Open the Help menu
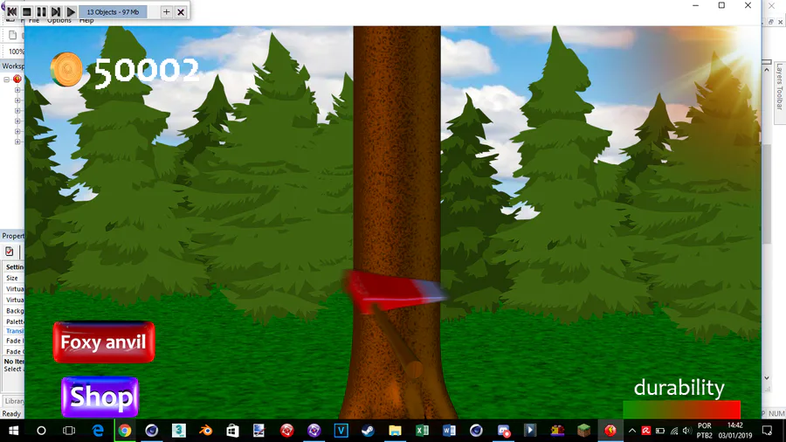Screen dimensions: 786x442 coord(86,21)
